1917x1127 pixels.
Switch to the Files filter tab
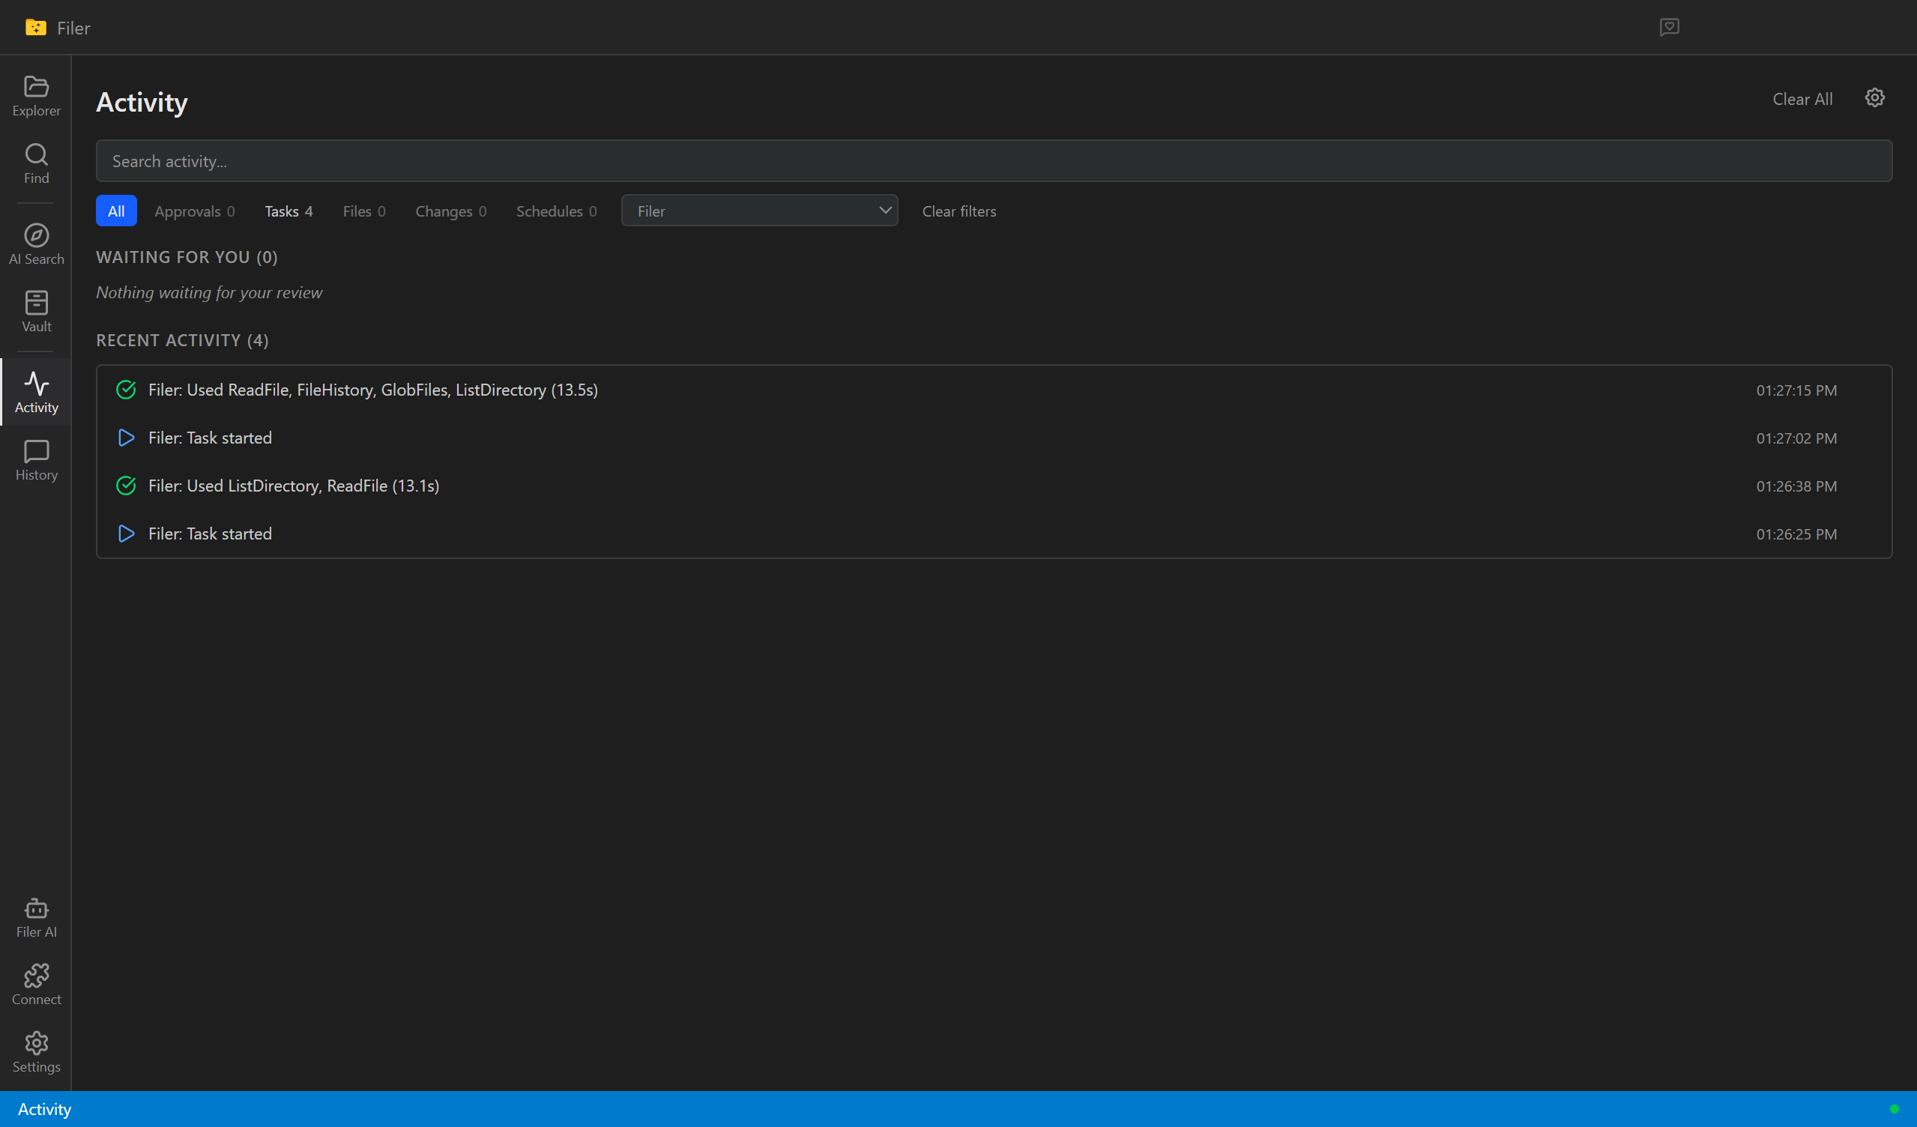pos(363,211)
